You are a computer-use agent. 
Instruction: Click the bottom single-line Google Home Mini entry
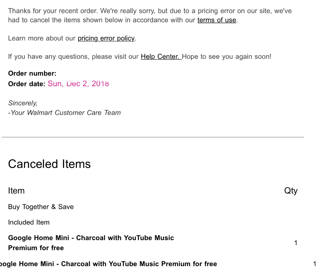pos(109,264)
